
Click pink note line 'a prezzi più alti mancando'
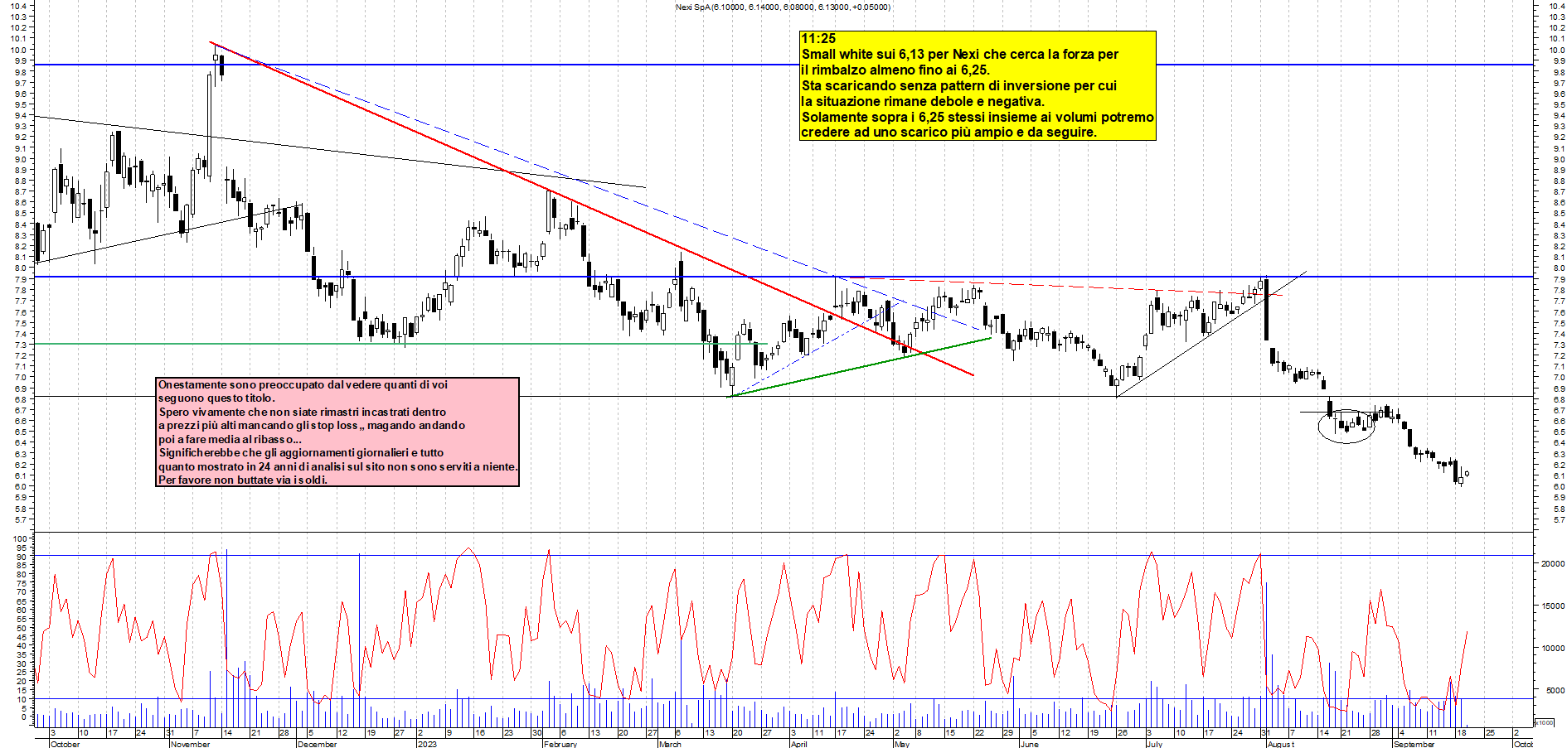click(x=312, y=426)
